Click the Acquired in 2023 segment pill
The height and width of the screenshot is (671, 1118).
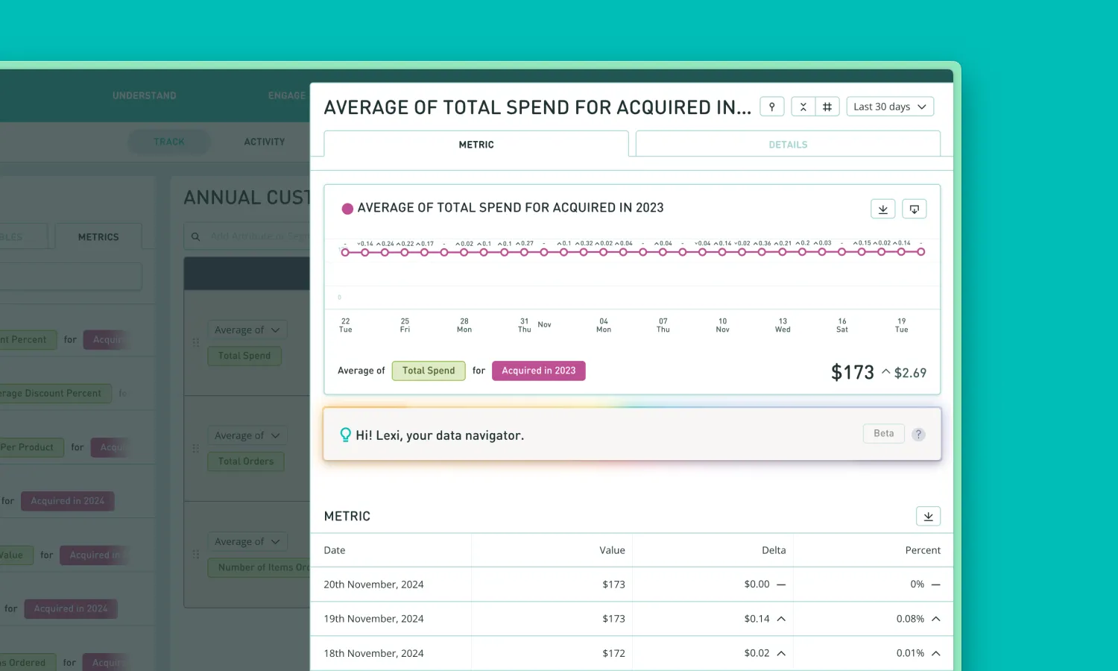coord(539,371)
